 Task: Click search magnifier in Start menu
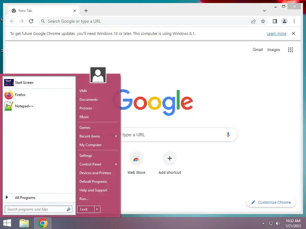point(68,209)
